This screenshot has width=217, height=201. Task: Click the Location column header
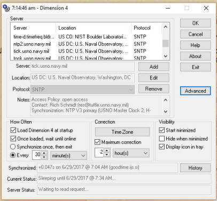coord(94,28)
